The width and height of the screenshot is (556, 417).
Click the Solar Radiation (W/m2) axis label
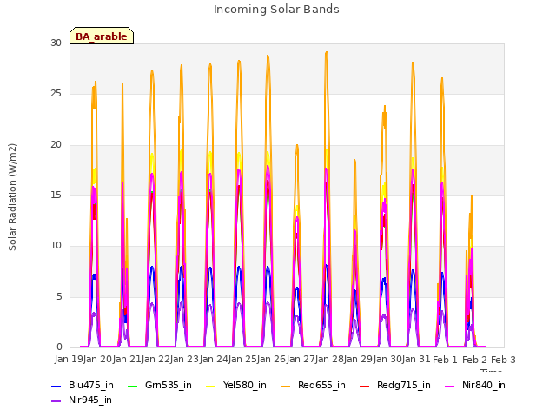click(12, 197)
